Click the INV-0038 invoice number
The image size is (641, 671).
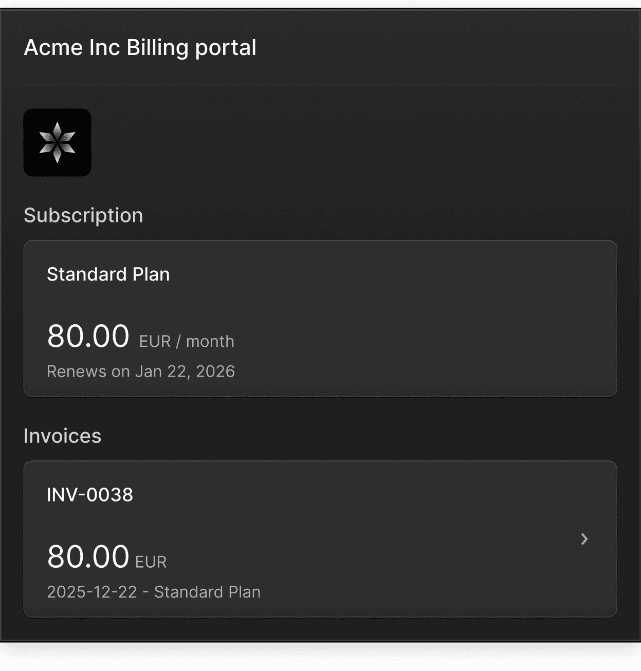coord(90,495)
